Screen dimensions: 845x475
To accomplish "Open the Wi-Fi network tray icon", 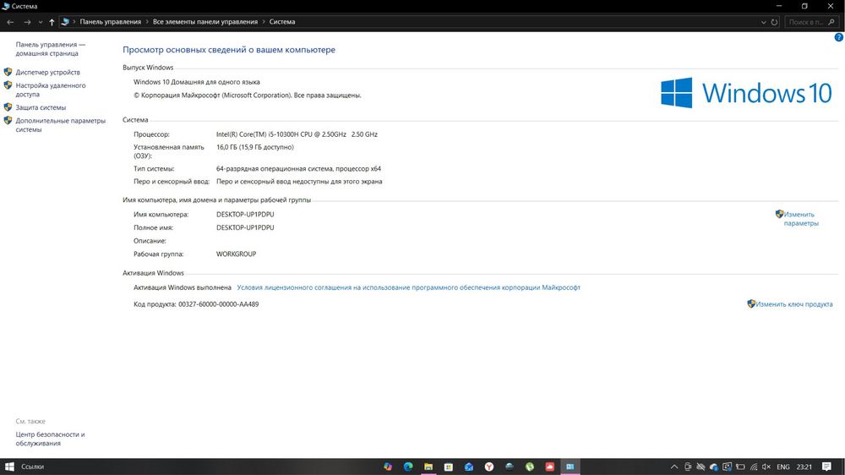I will coord(754,467).
